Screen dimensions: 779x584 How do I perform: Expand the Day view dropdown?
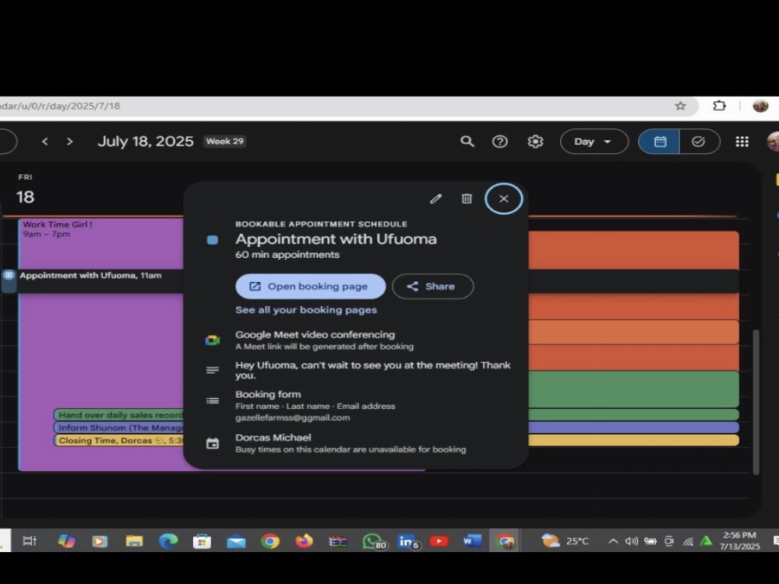594,142
